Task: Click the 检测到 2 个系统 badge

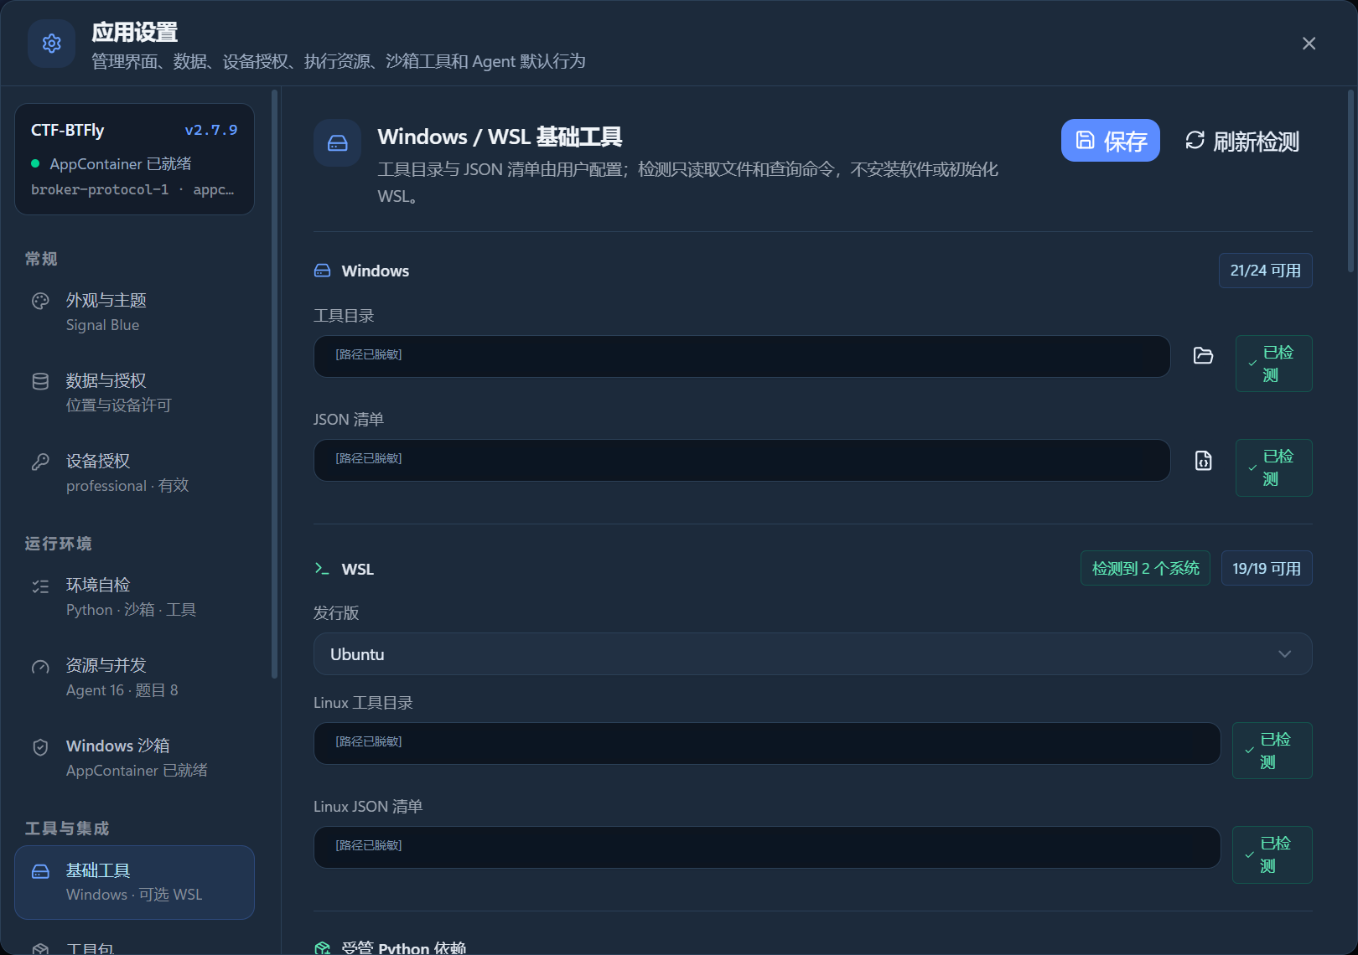Action: click(1145, 569)
